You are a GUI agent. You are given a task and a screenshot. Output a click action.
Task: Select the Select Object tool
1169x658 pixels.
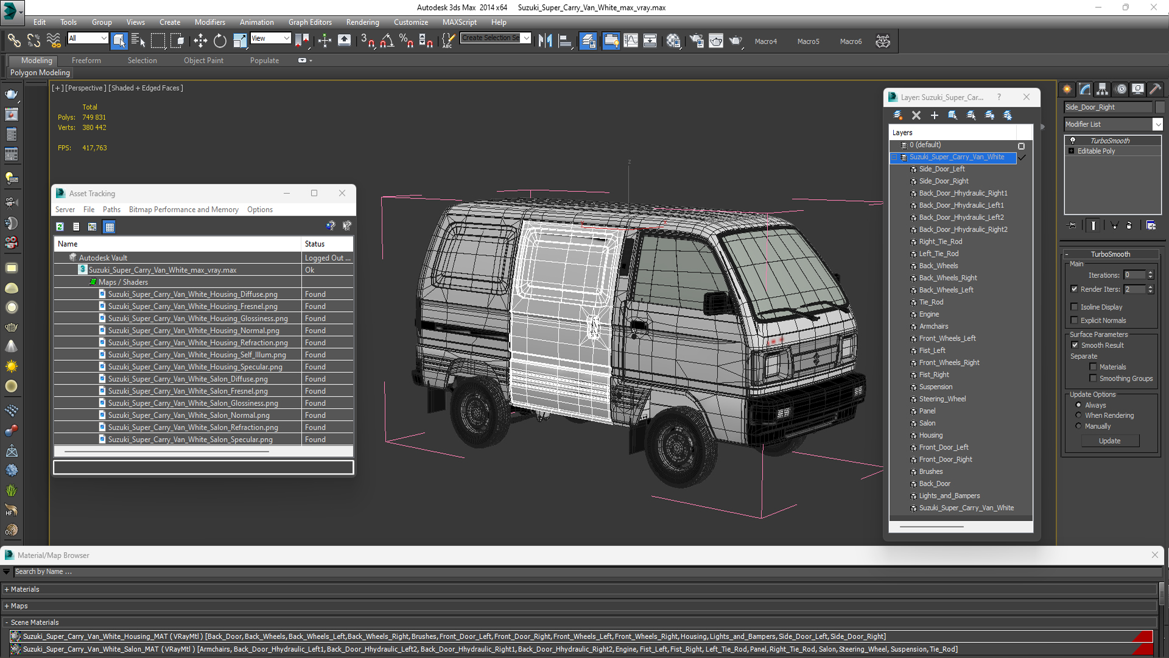(119, 41)
